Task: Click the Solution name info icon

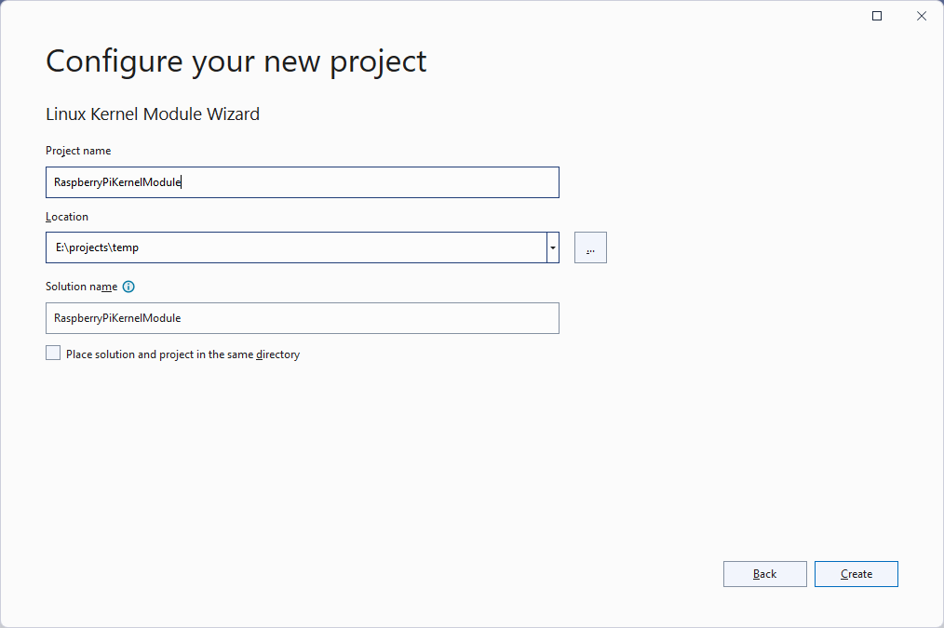Action: click(128, 287)
